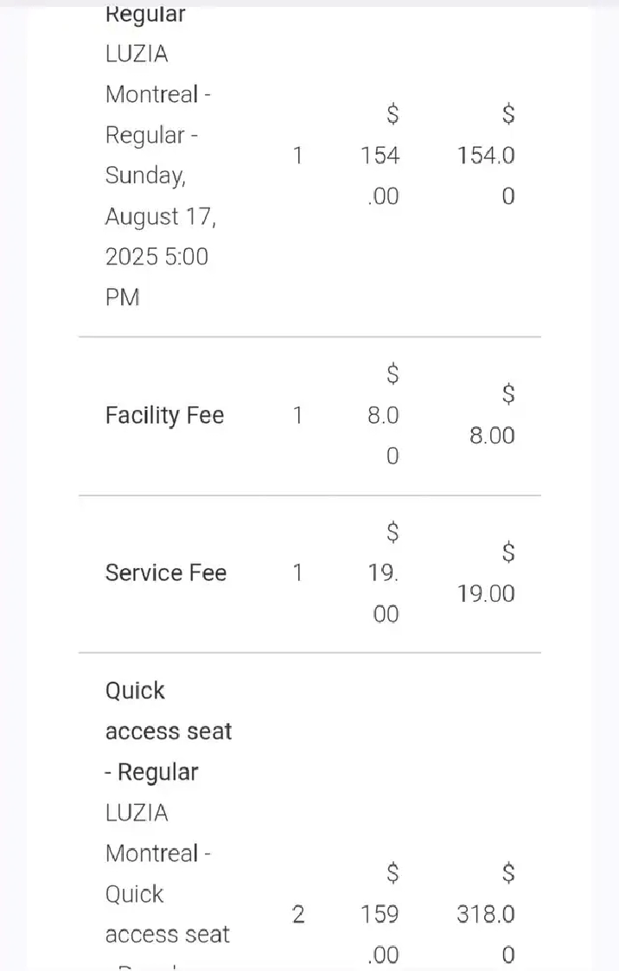Viewport: 619px width, 971px height.
Task: Click the quantity 2 for Quick access seat
Action: [x=297, y=914]
